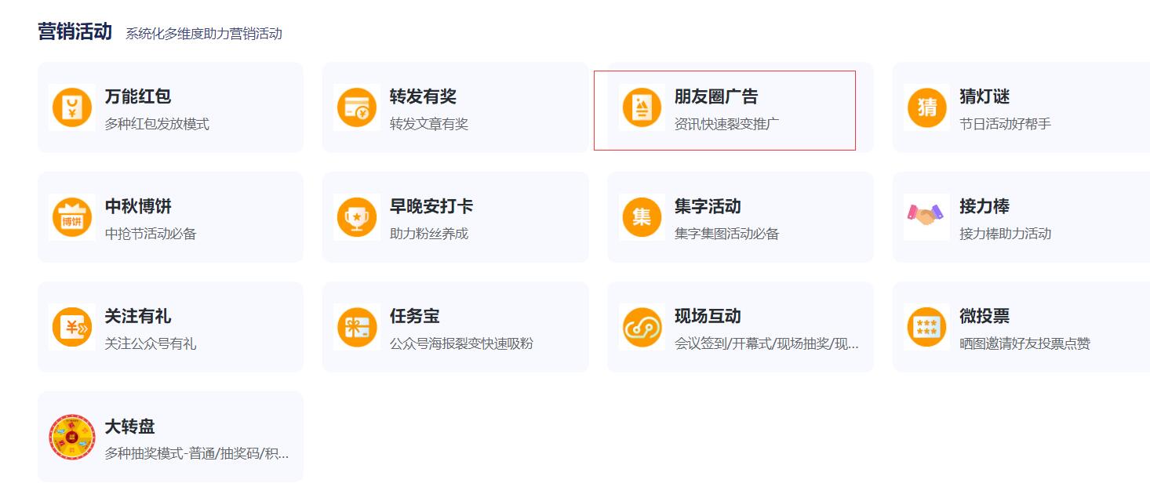The width and height of the screenshot is (1150, 494).
Task: Open the 中秋博饼 title link
Action: click(138, 206)
